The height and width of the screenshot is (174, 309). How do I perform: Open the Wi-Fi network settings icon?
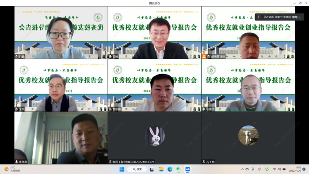click(275, 169)
